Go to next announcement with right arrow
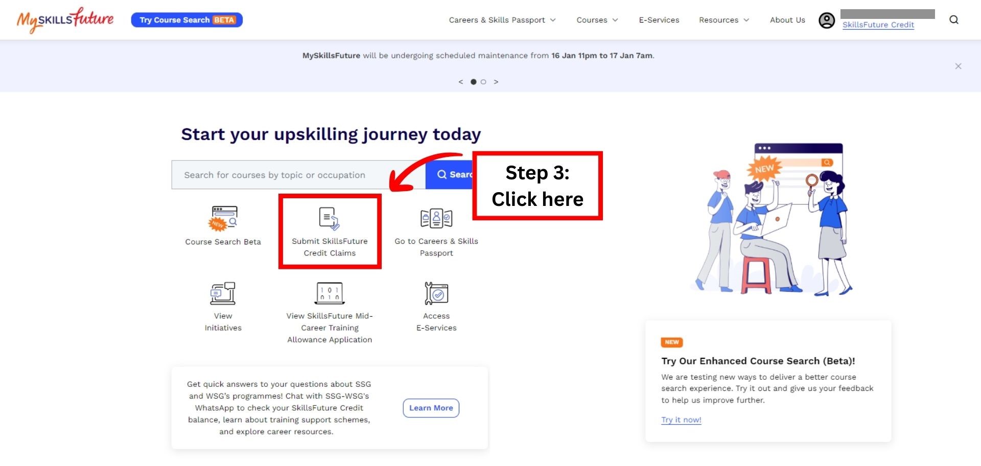The image size is (981, 466). pyautogui.click(x=496, y=82)
